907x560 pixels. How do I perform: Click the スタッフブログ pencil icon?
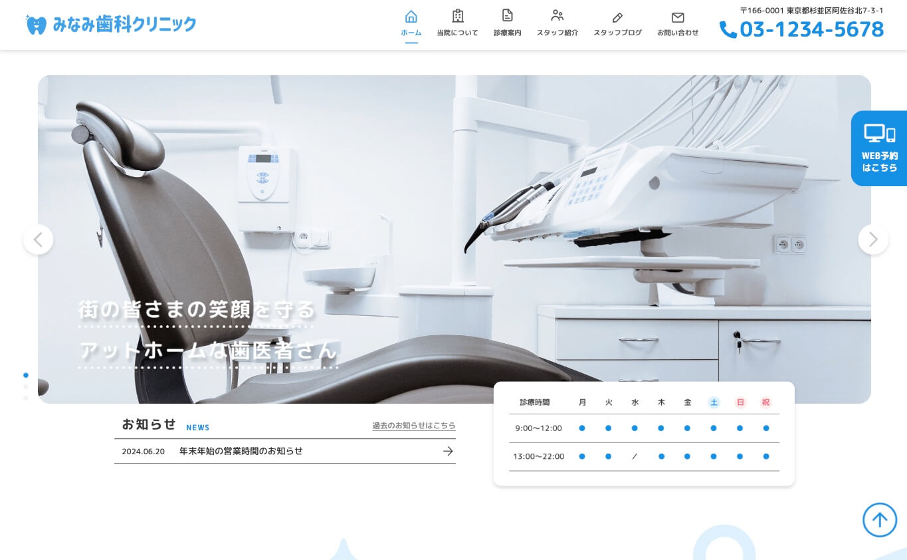[617, 17]
